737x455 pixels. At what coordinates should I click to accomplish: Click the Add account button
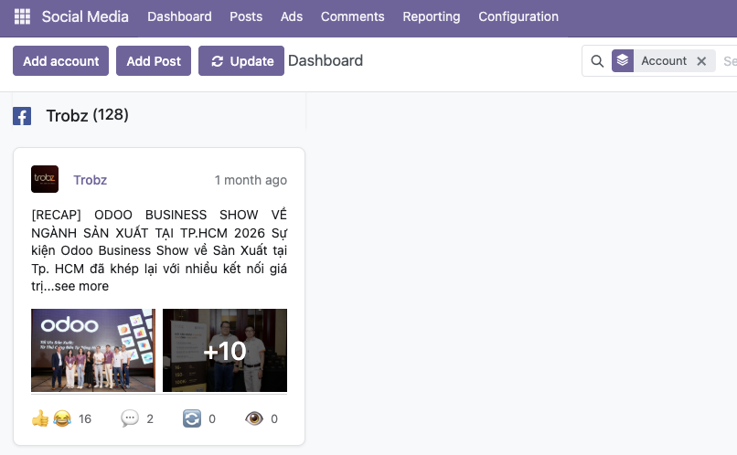[x=60, y=60]
